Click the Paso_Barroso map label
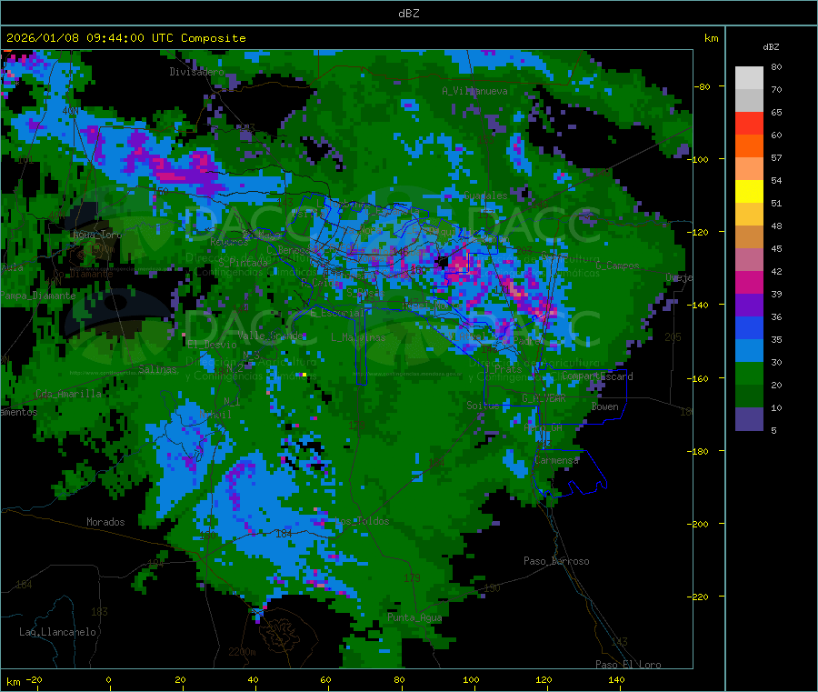 pos(556,561)
